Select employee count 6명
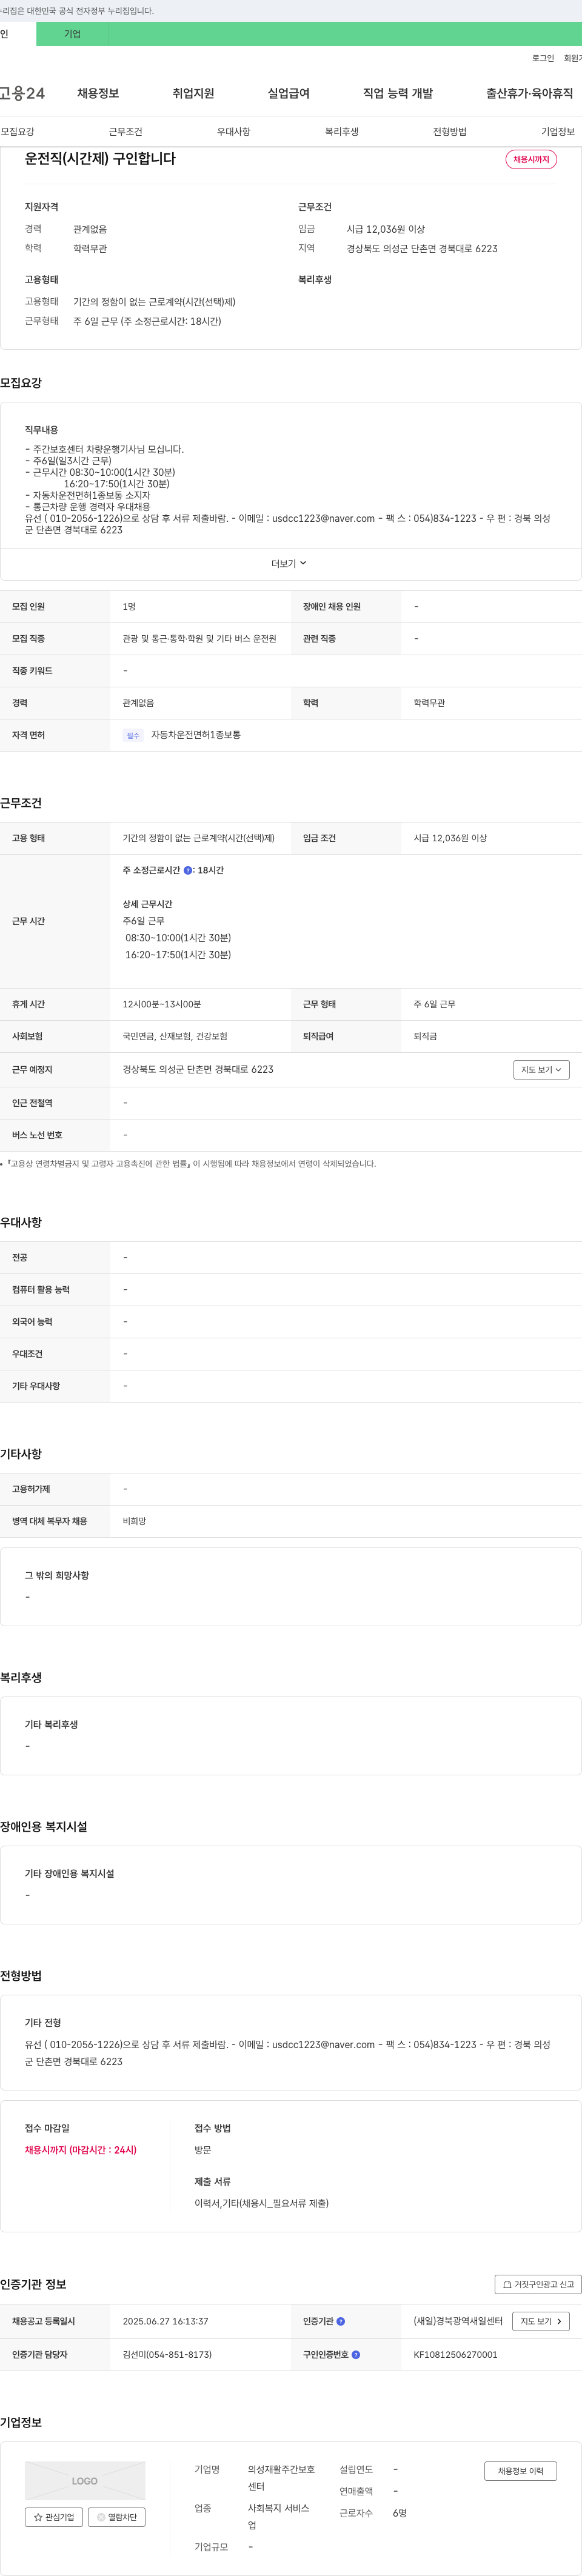 [x=400, y=2513]
